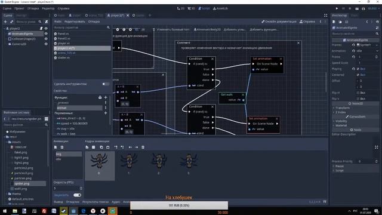Open the Animation dropdown set to idle
This screenshot has width=382, height=215.
click(x=368, y=51)
